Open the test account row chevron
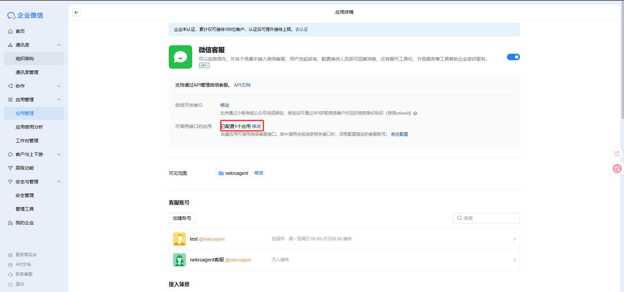624x292 pixels. tap(514, 239)
